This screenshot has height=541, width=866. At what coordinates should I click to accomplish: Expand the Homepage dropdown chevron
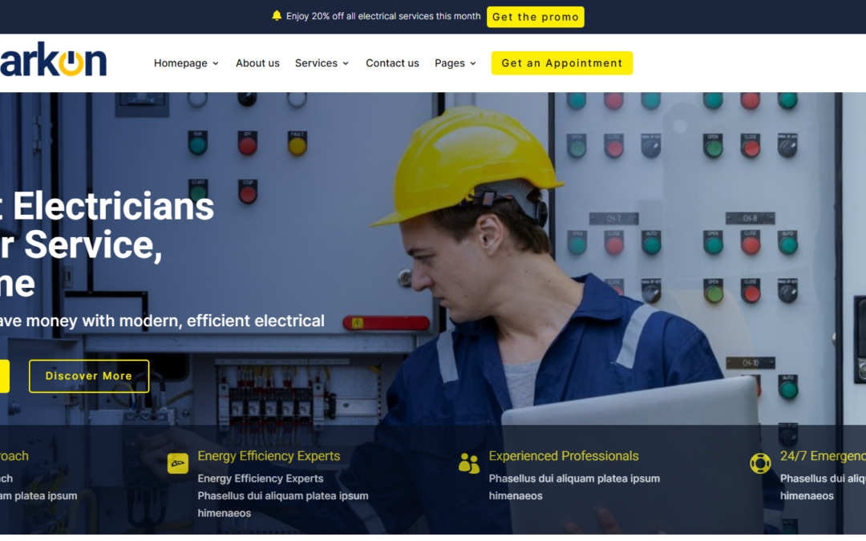pos(216,63)
